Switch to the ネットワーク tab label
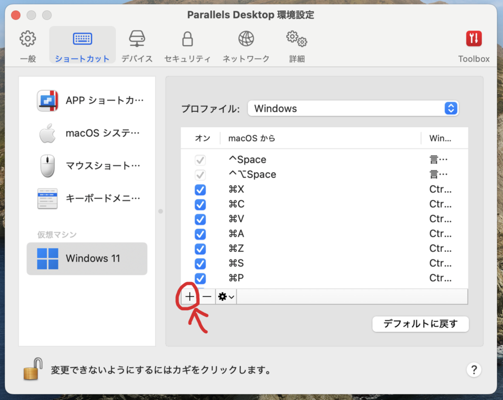 tap(246, 59)
